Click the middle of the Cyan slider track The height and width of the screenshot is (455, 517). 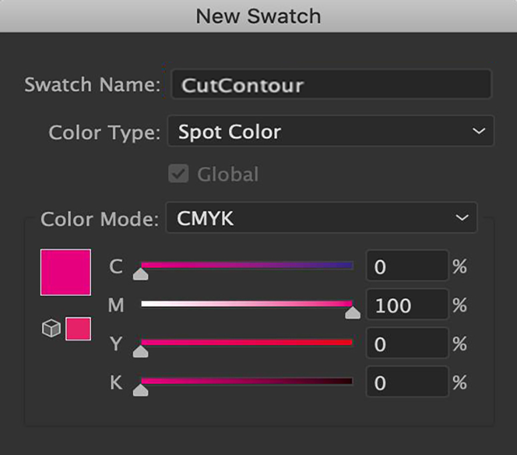click(246, 265)
